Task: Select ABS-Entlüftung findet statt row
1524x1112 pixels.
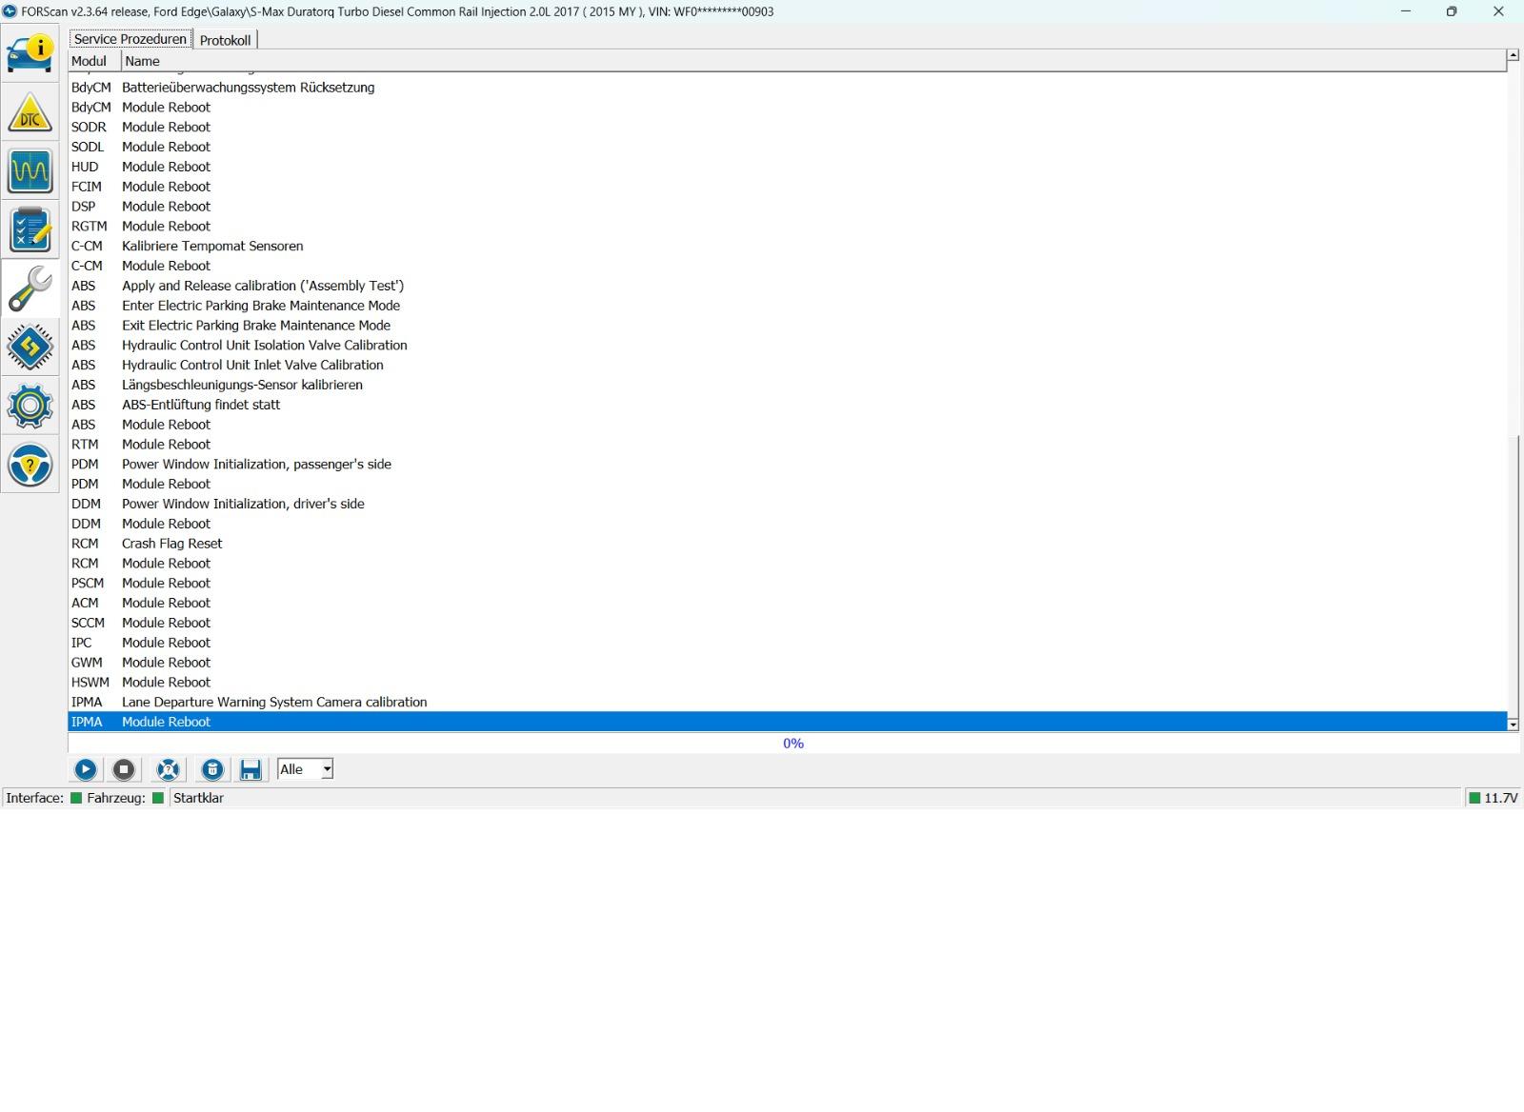Action: tap(788, 405)
